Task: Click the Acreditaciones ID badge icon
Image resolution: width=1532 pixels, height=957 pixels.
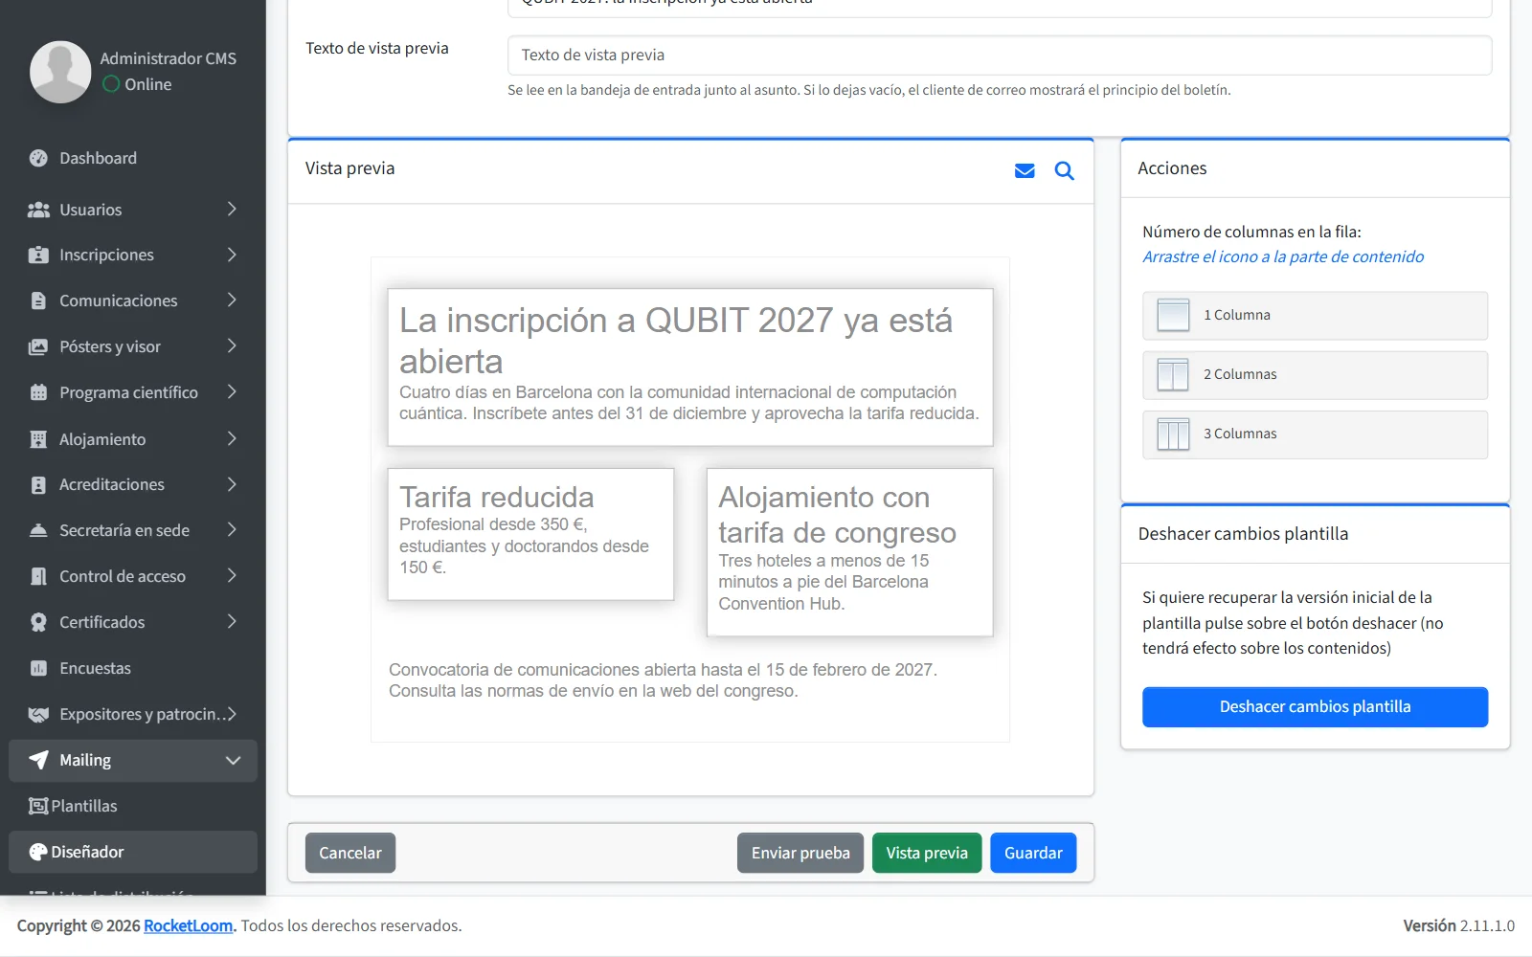Action: pyautogui.click(x=38, y=485)
